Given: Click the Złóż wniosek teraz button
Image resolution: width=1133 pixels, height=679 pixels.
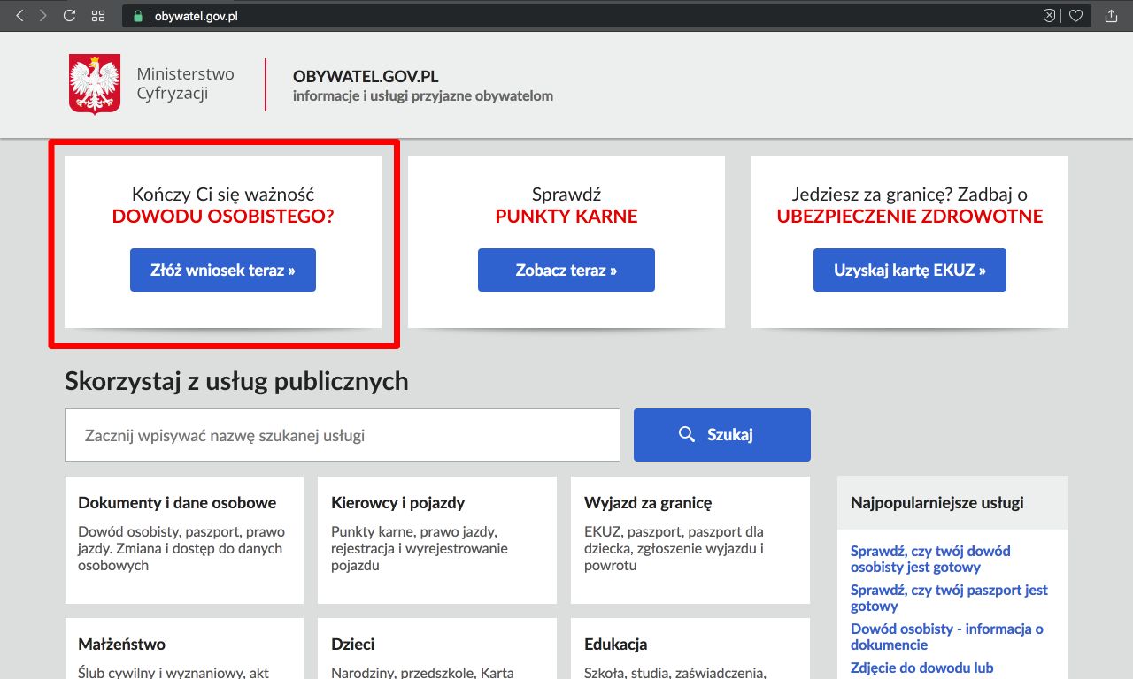Looking at the screenshot, I should coord(223,271).
